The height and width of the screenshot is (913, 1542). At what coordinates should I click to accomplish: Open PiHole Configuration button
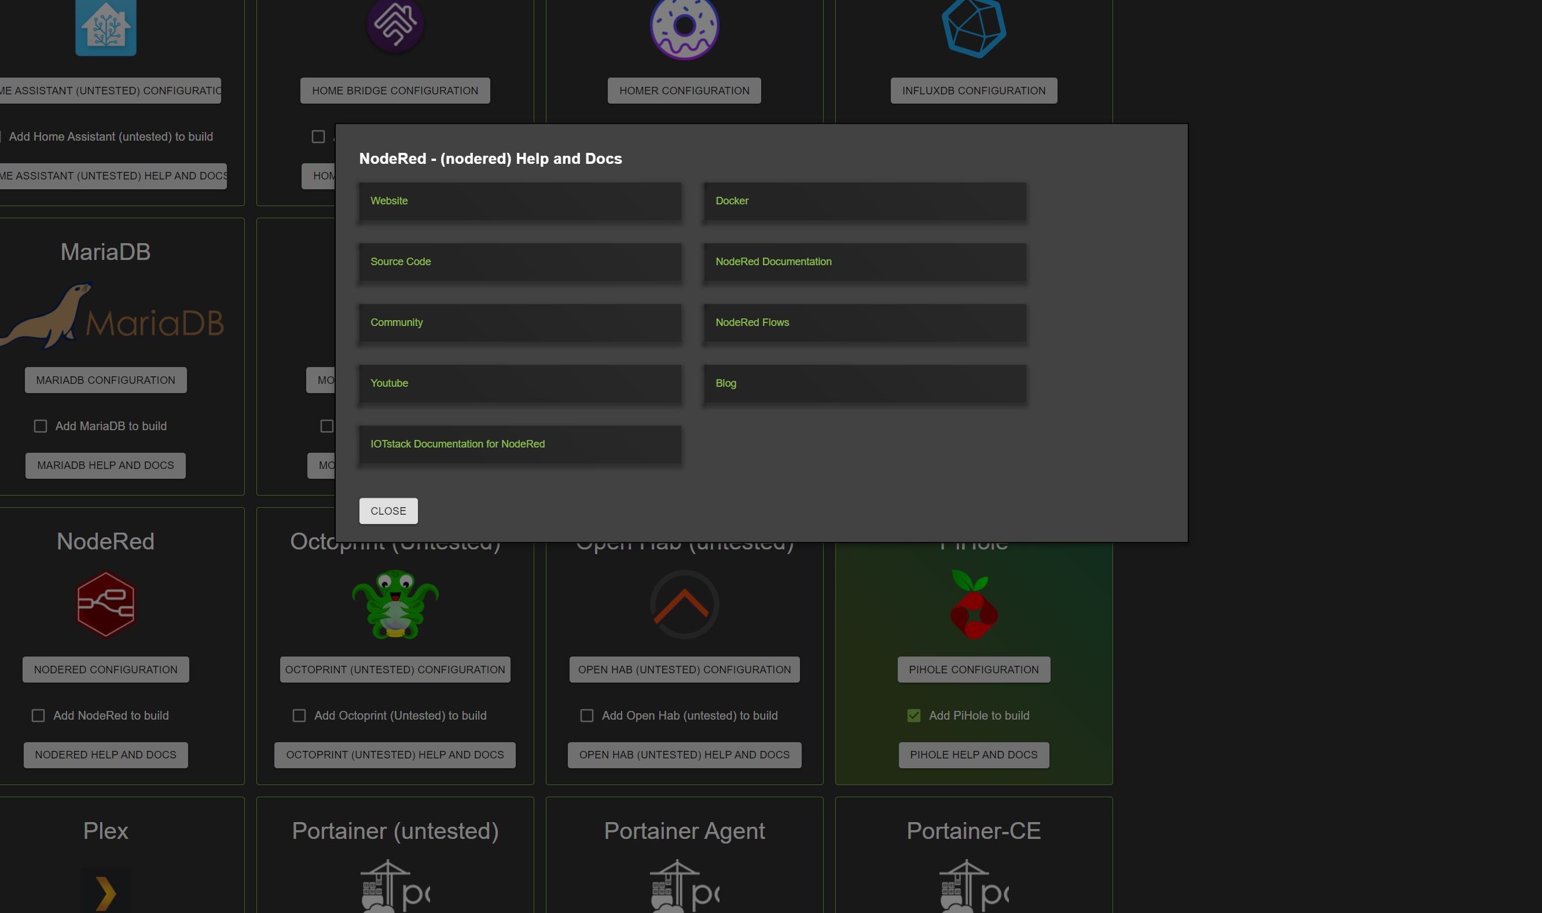tap(973, 669)
